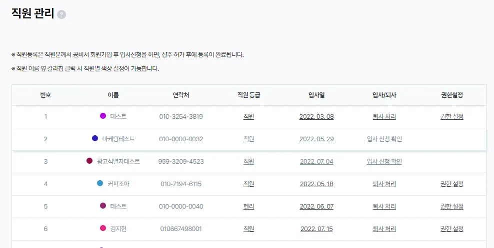The width and height of the screenshot is (494, 248).
Task: Click the hire date 2022. 03. 08
Action: [316, 117]
